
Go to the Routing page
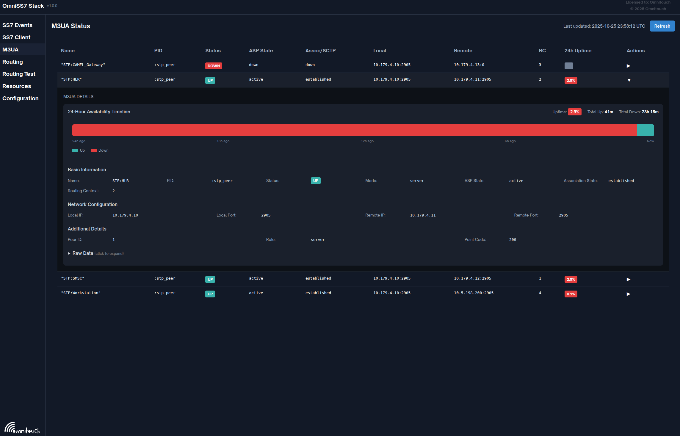pyautogui.click(x=12, y=62)
